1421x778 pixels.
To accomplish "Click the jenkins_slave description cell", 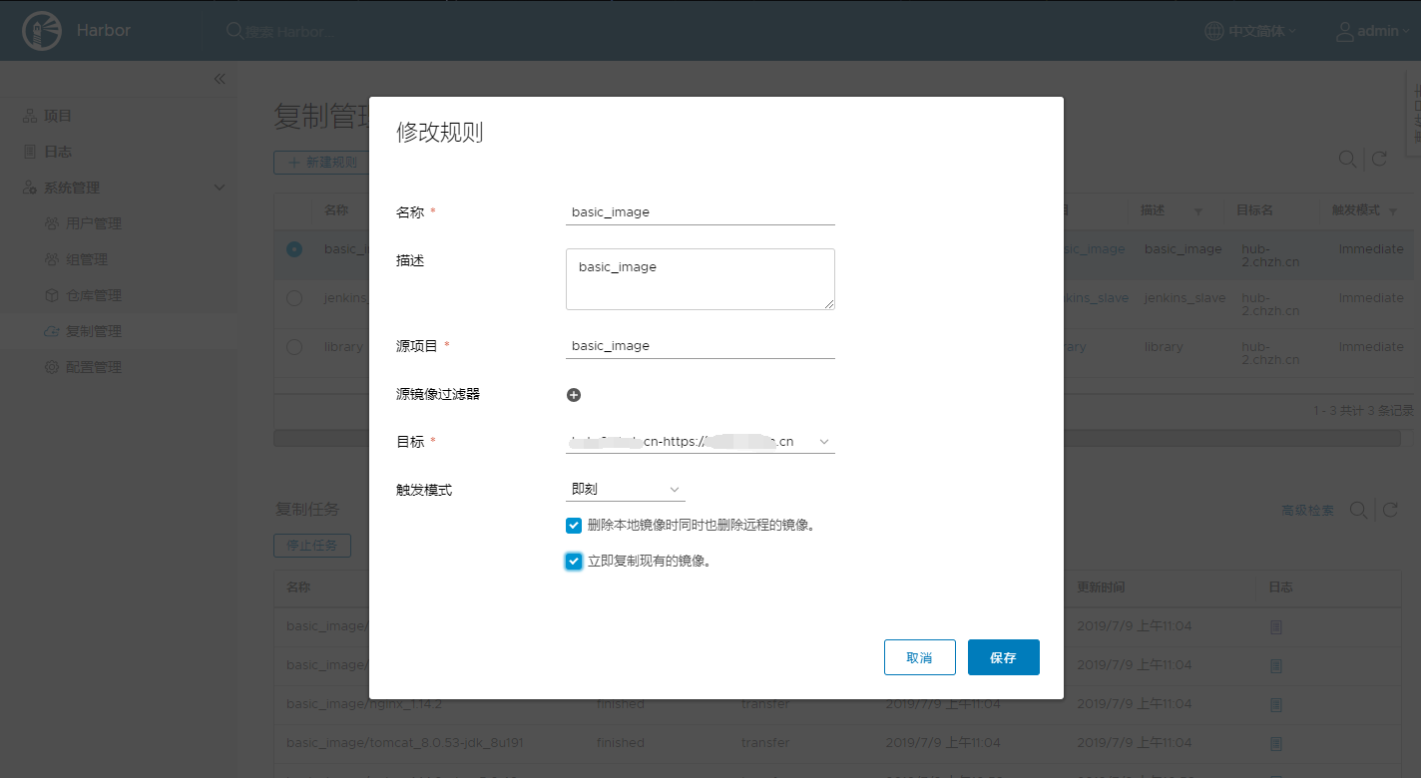I will (x=1184, y=298).
